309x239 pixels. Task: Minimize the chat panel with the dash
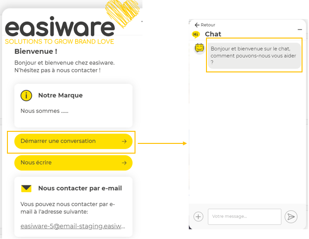300,29
